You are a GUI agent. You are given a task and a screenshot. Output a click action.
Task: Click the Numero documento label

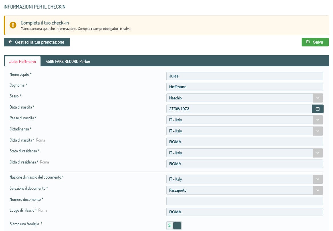(26, 199)
